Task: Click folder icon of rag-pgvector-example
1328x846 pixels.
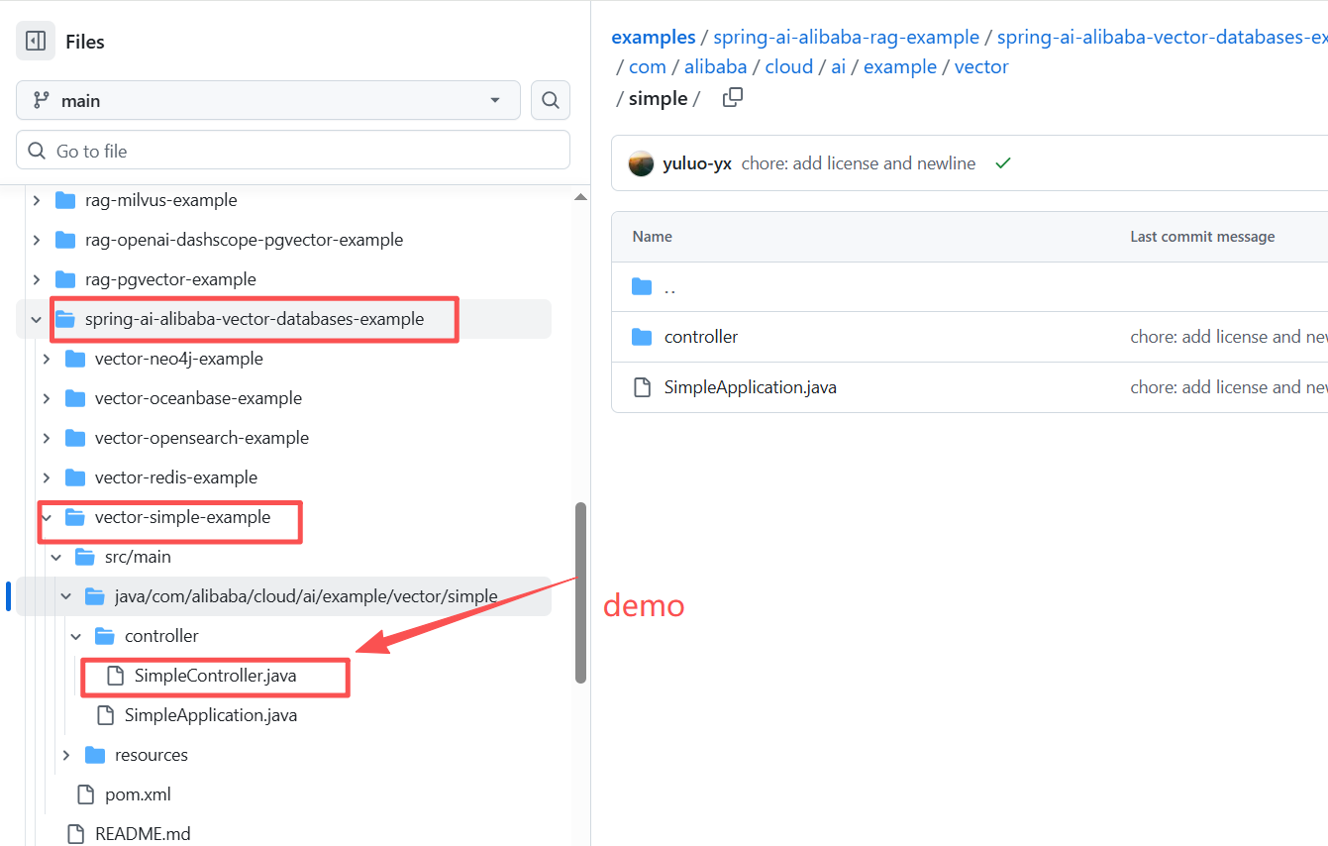Action: click(65, 279)
